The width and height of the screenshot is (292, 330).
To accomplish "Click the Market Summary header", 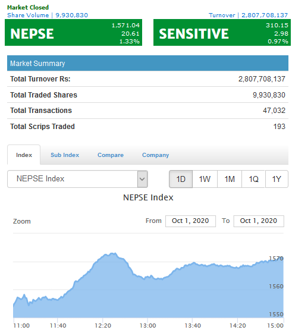I will pyautogui.click(x=147, y=63).
